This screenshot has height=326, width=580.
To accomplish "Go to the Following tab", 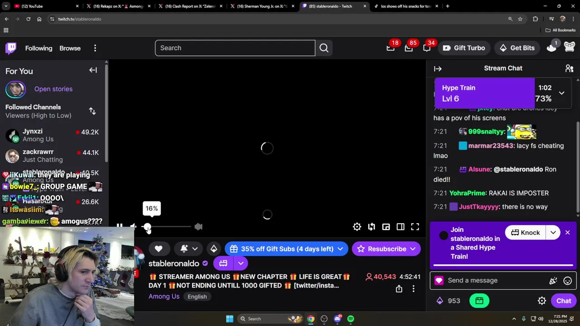I will (x=39, y=48).
